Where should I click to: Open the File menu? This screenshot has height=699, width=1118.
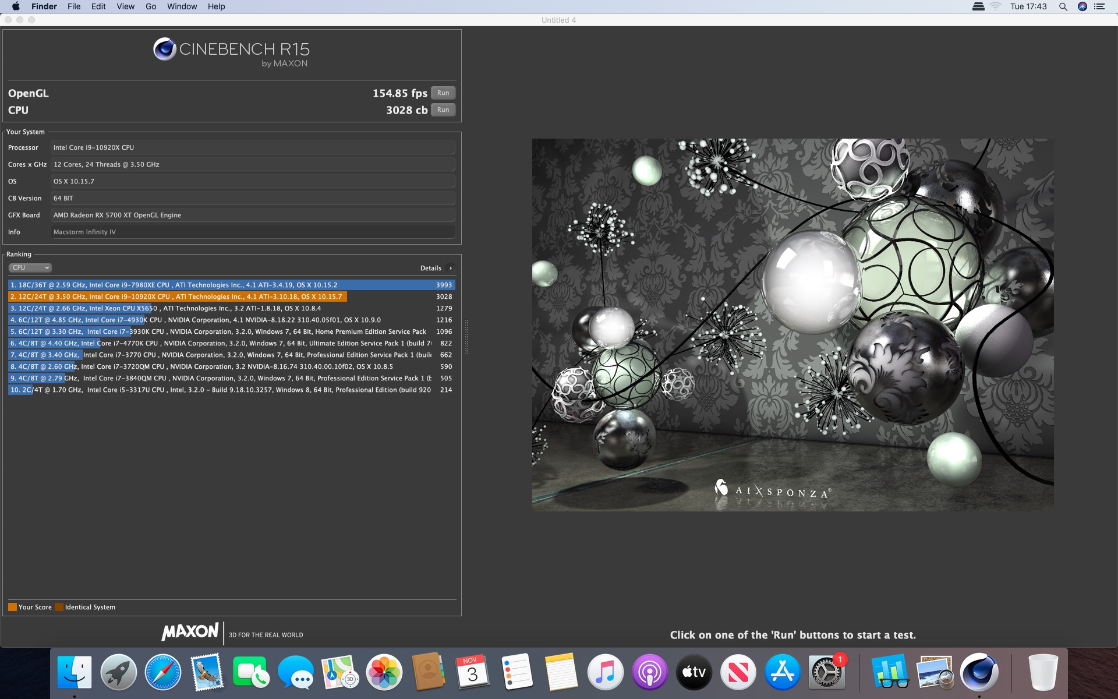click(x=74, y=6)
